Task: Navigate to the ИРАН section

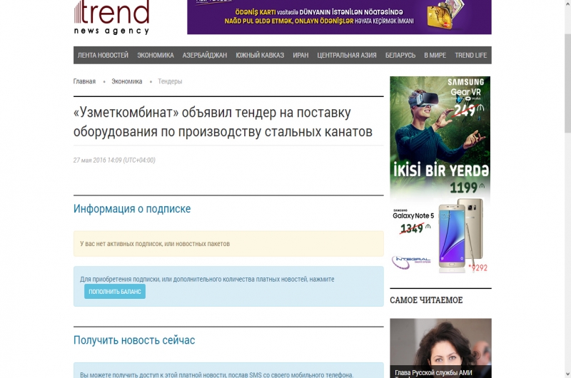Action: tap(300, 55)
